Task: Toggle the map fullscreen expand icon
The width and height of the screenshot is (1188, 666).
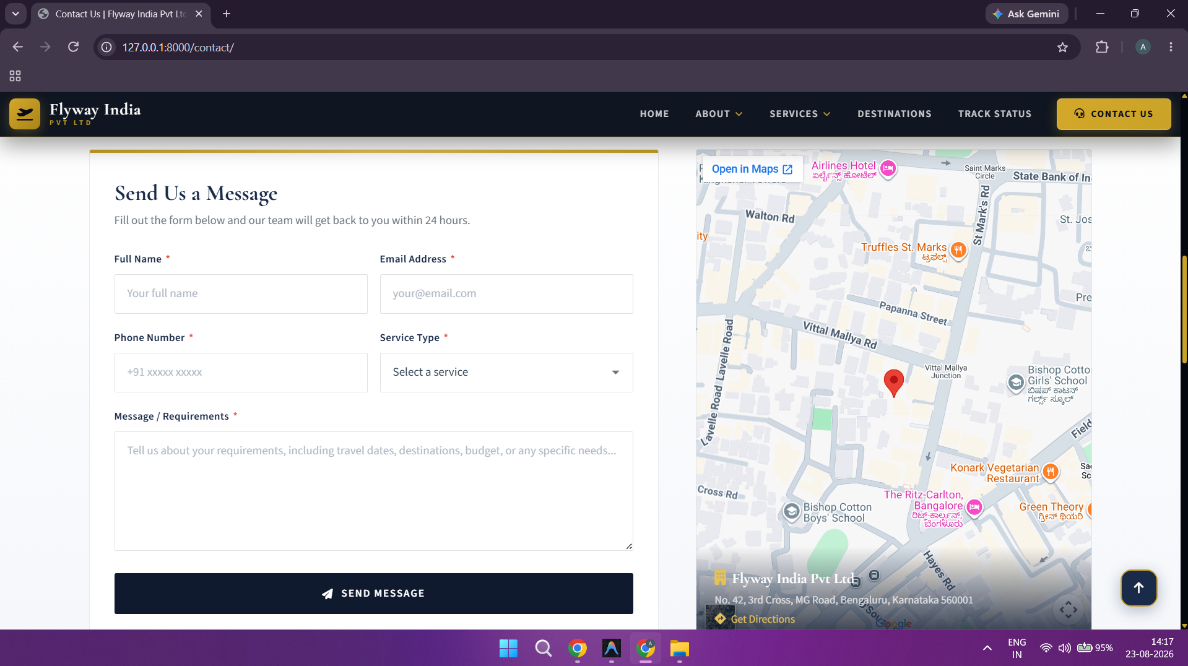Action: 1068,610
